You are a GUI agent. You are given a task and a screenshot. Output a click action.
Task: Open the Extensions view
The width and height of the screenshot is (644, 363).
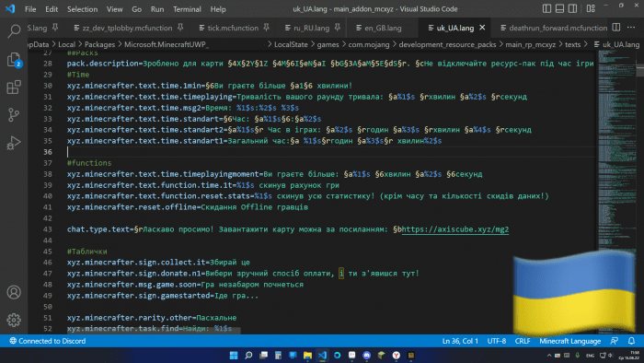(14, 88)
